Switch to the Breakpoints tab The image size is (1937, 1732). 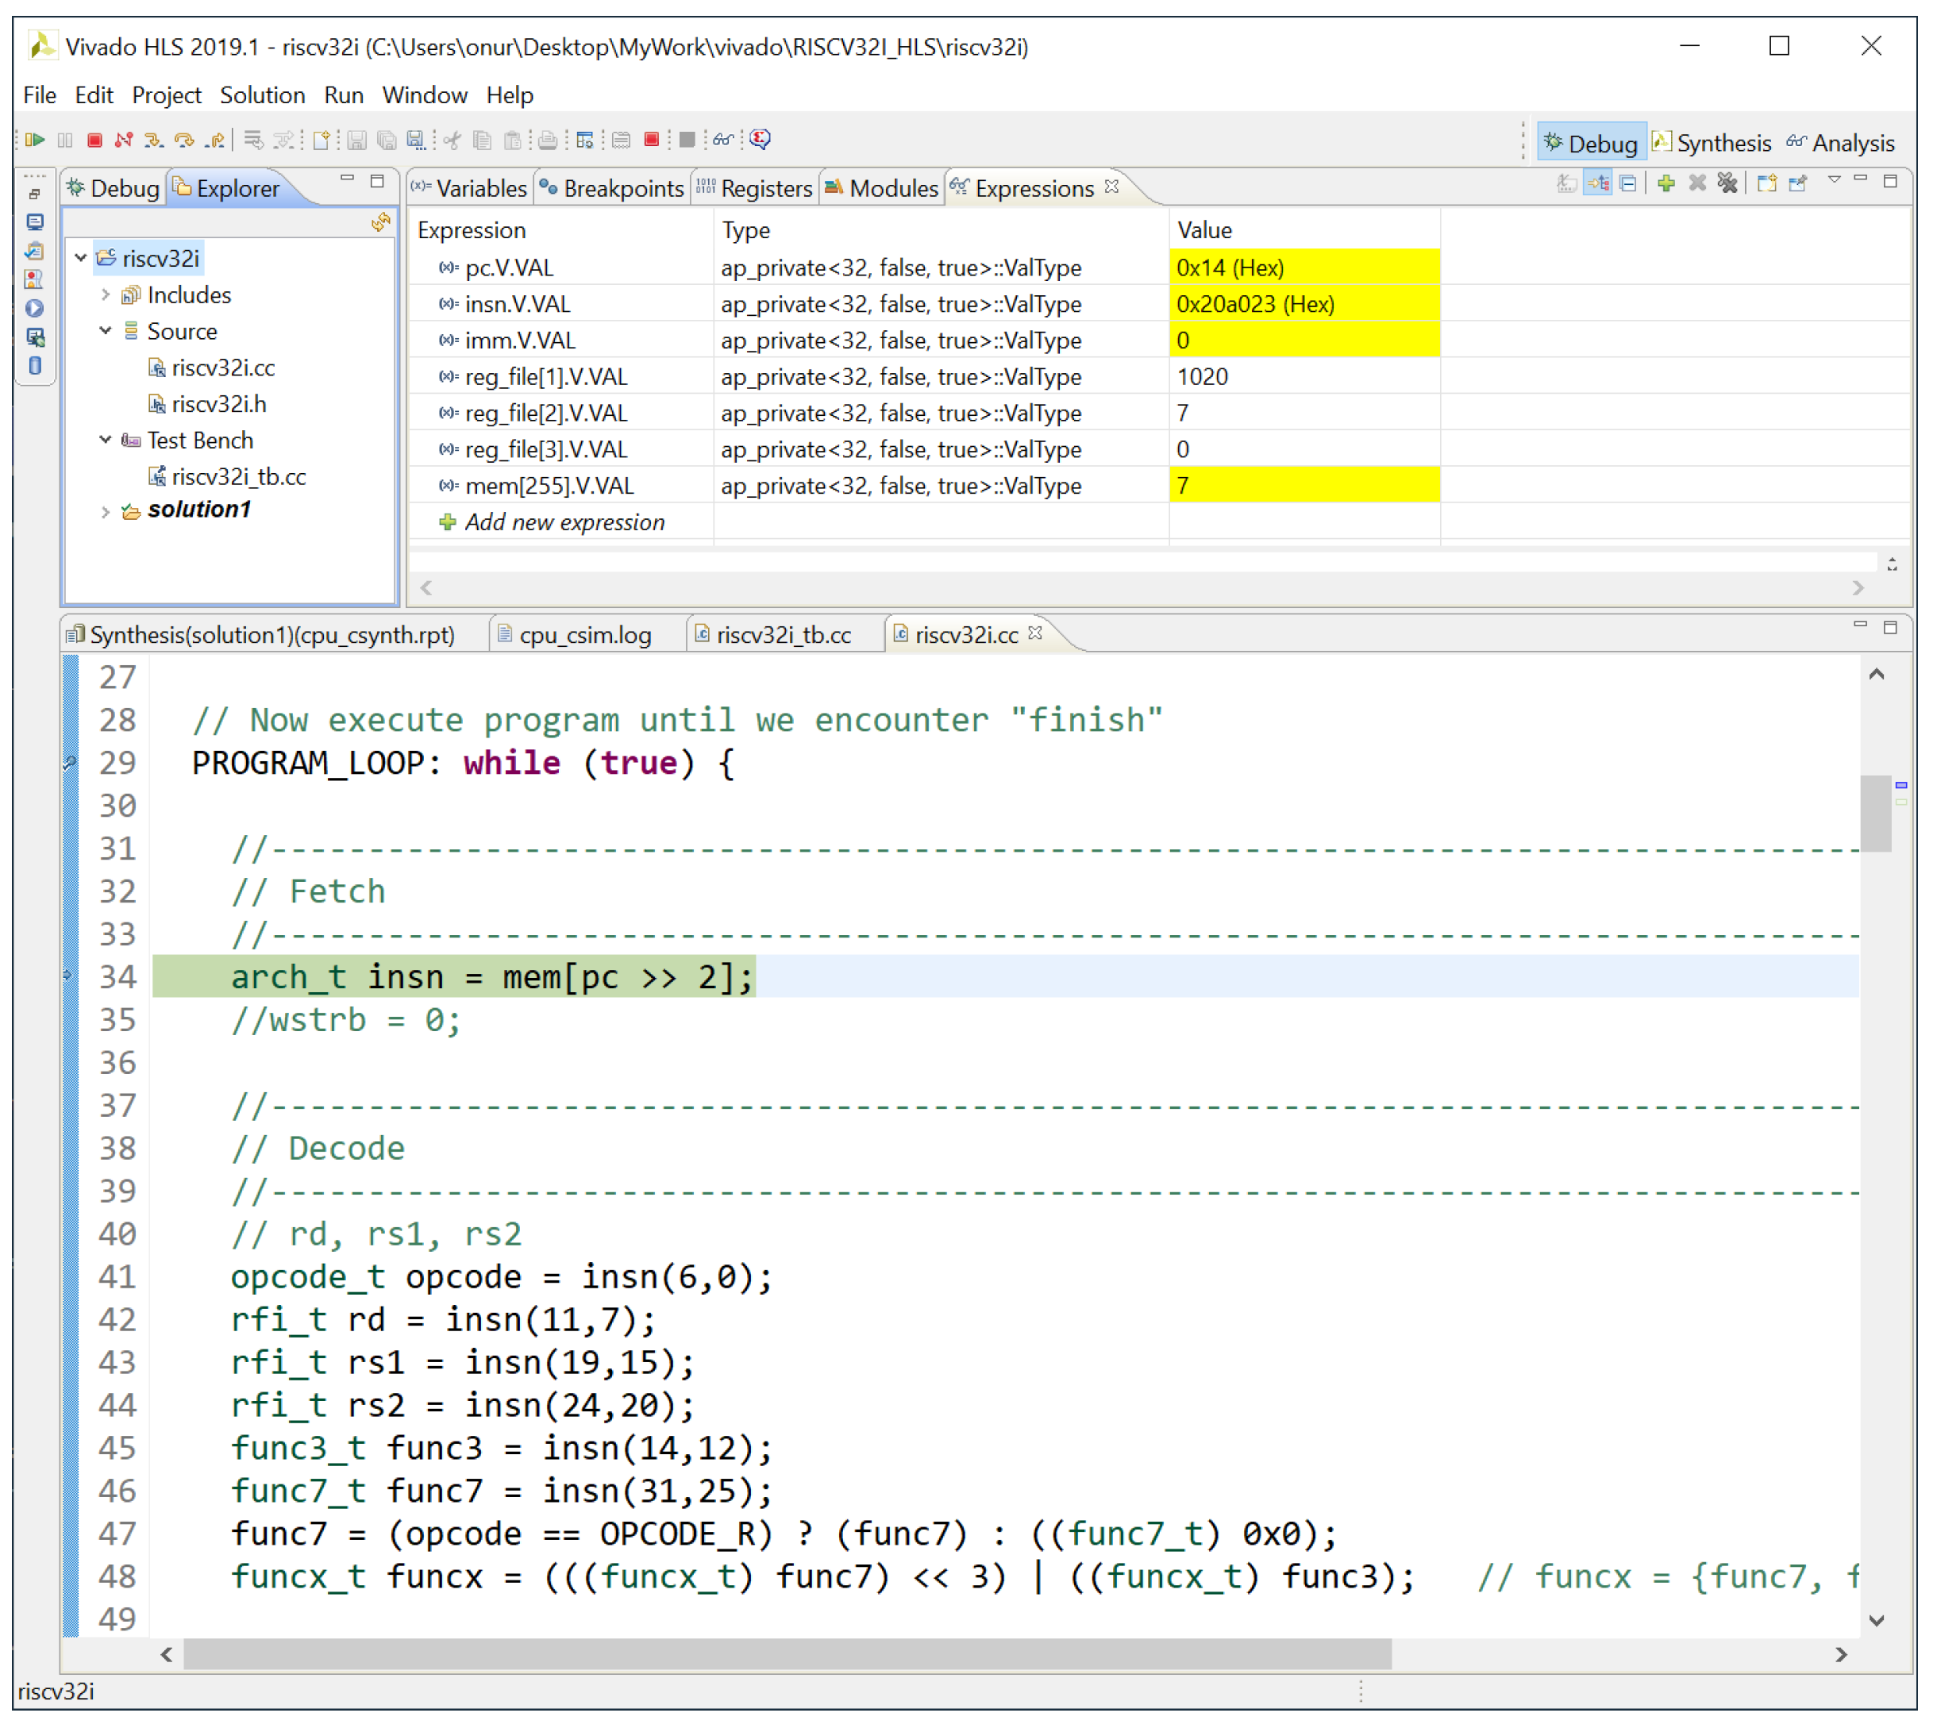[x=612, y=188]
